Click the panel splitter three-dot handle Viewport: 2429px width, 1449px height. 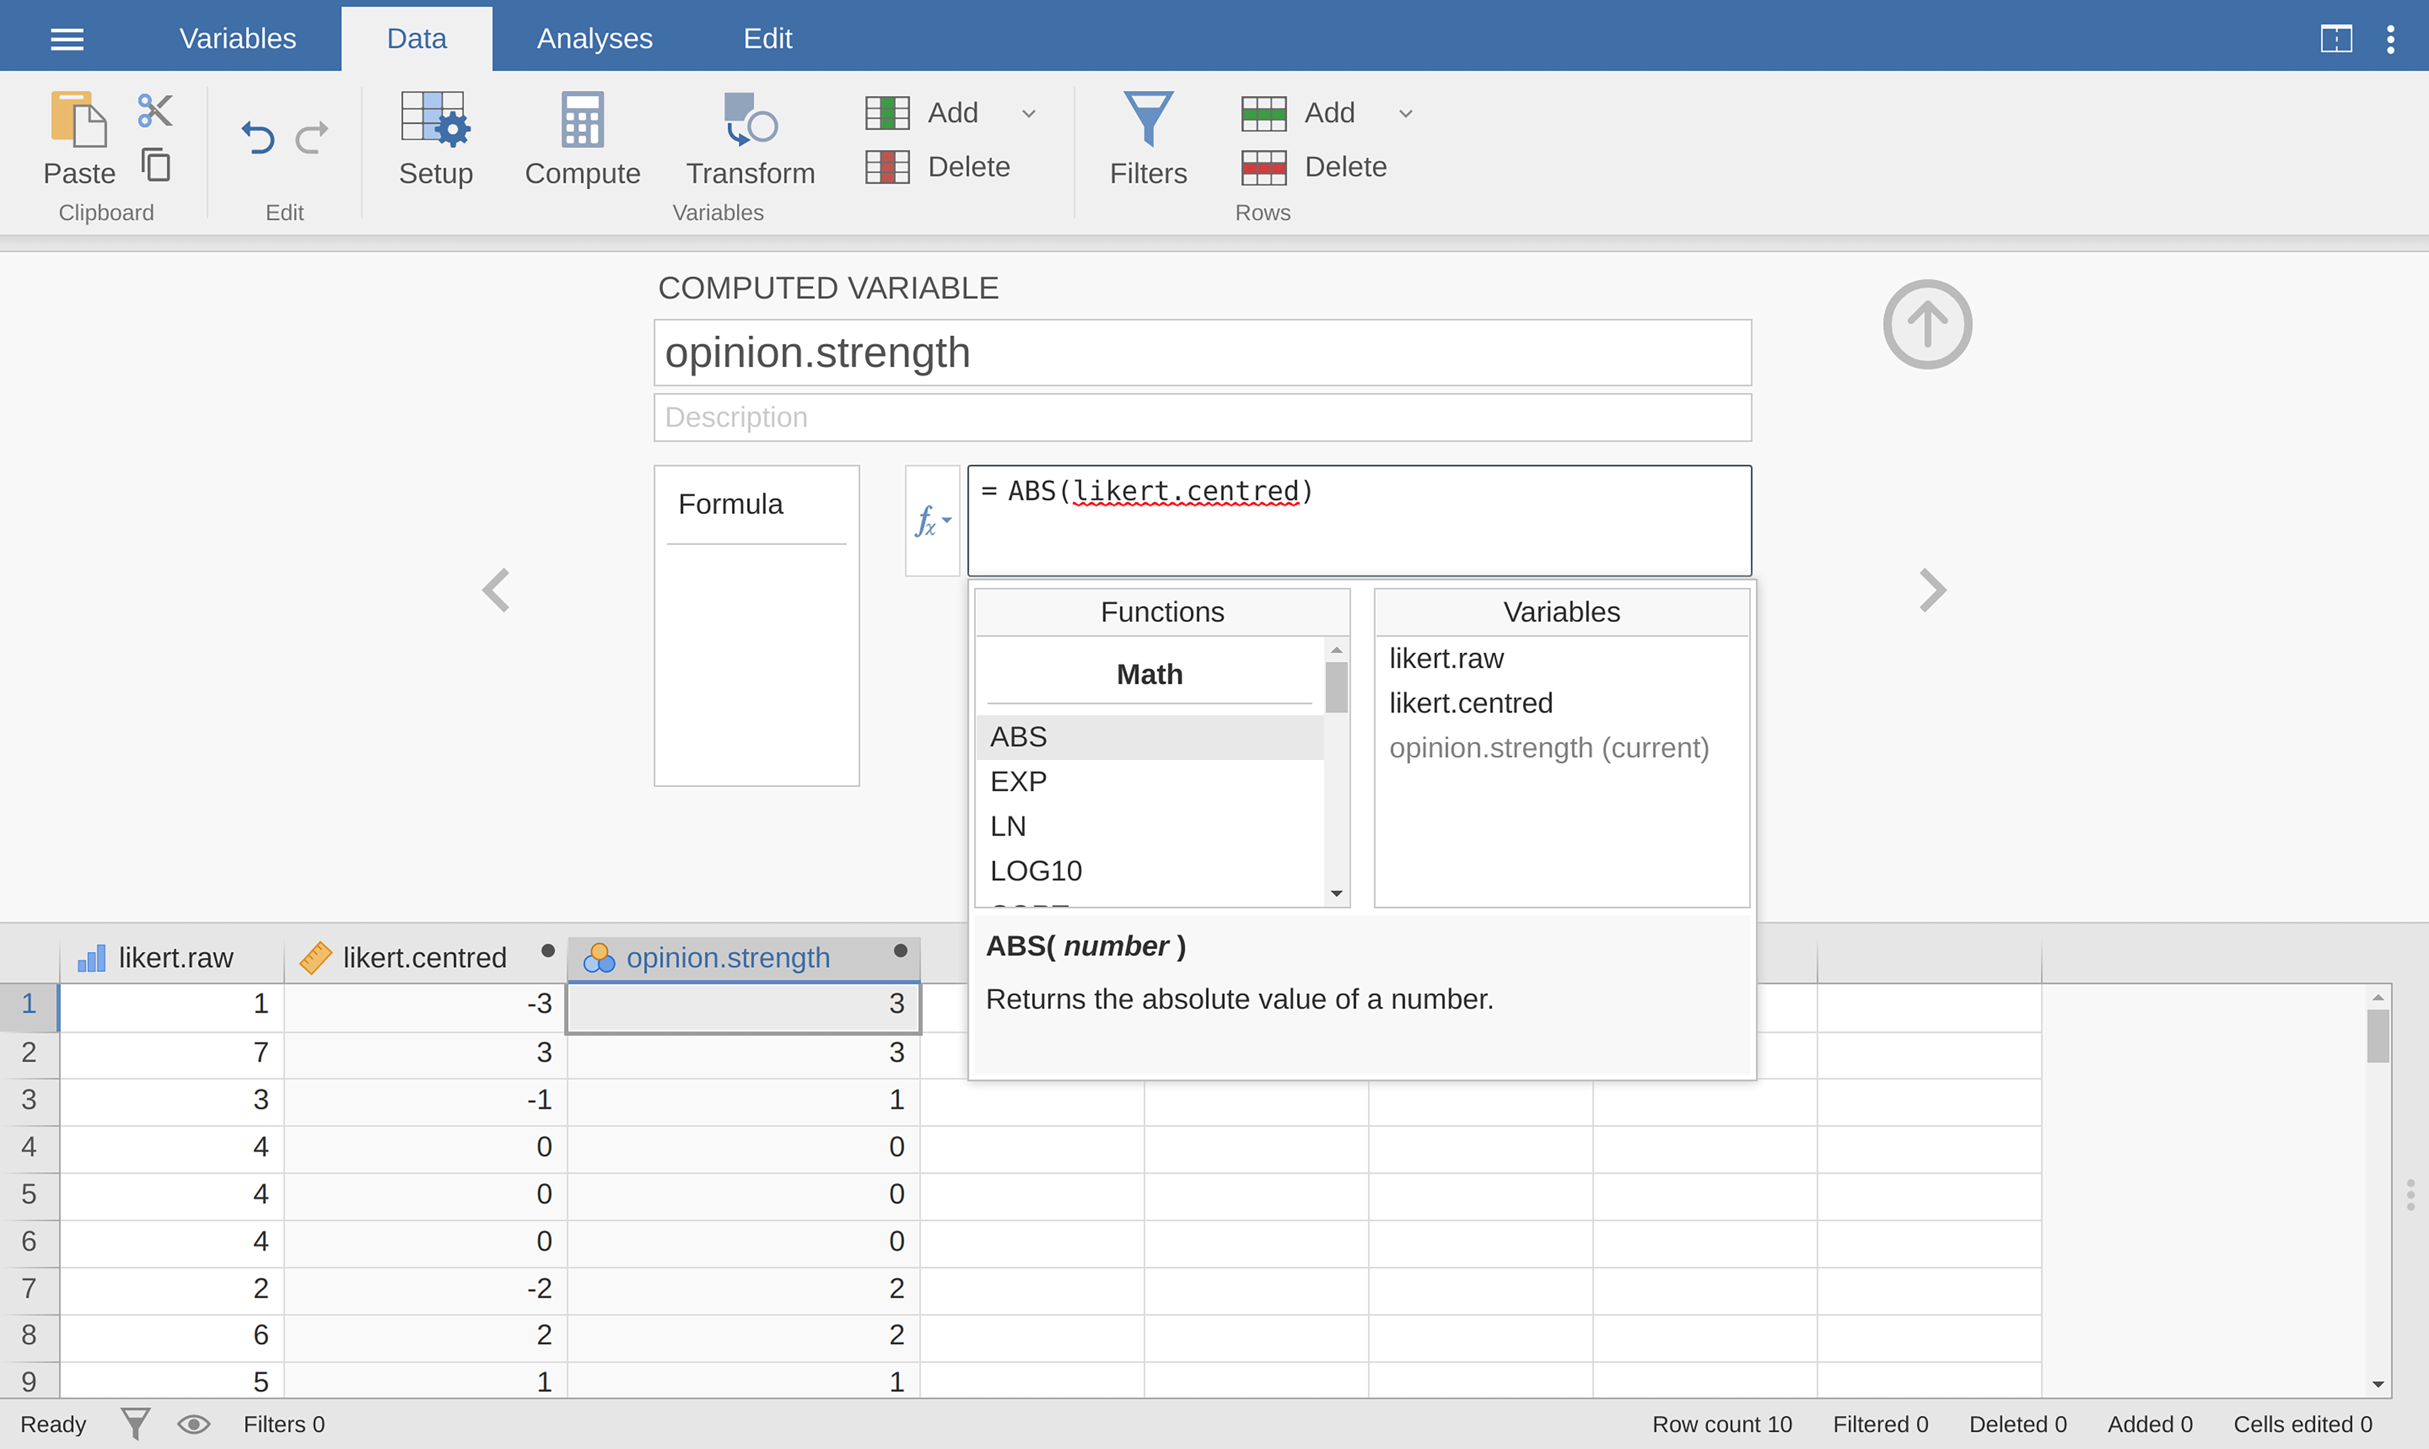click(2411, 1195)
